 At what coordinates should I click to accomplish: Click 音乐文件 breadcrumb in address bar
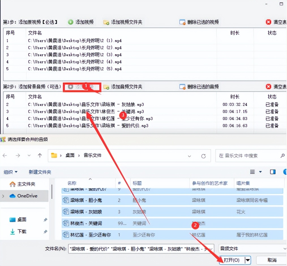tap(93, 155)
